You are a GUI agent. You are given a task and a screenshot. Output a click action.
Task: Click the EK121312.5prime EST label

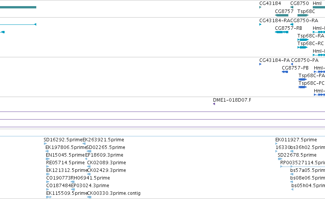pos(67,170)
